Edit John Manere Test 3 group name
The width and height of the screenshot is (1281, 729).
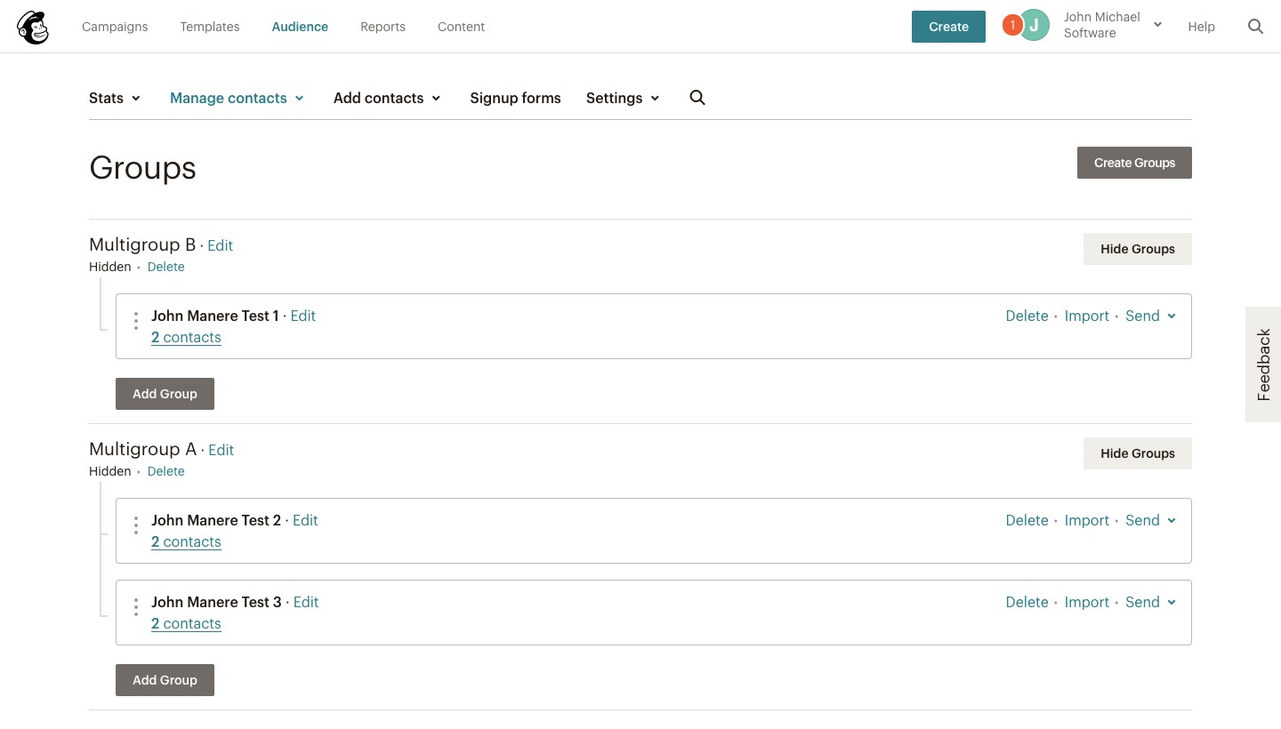(305, 602)
